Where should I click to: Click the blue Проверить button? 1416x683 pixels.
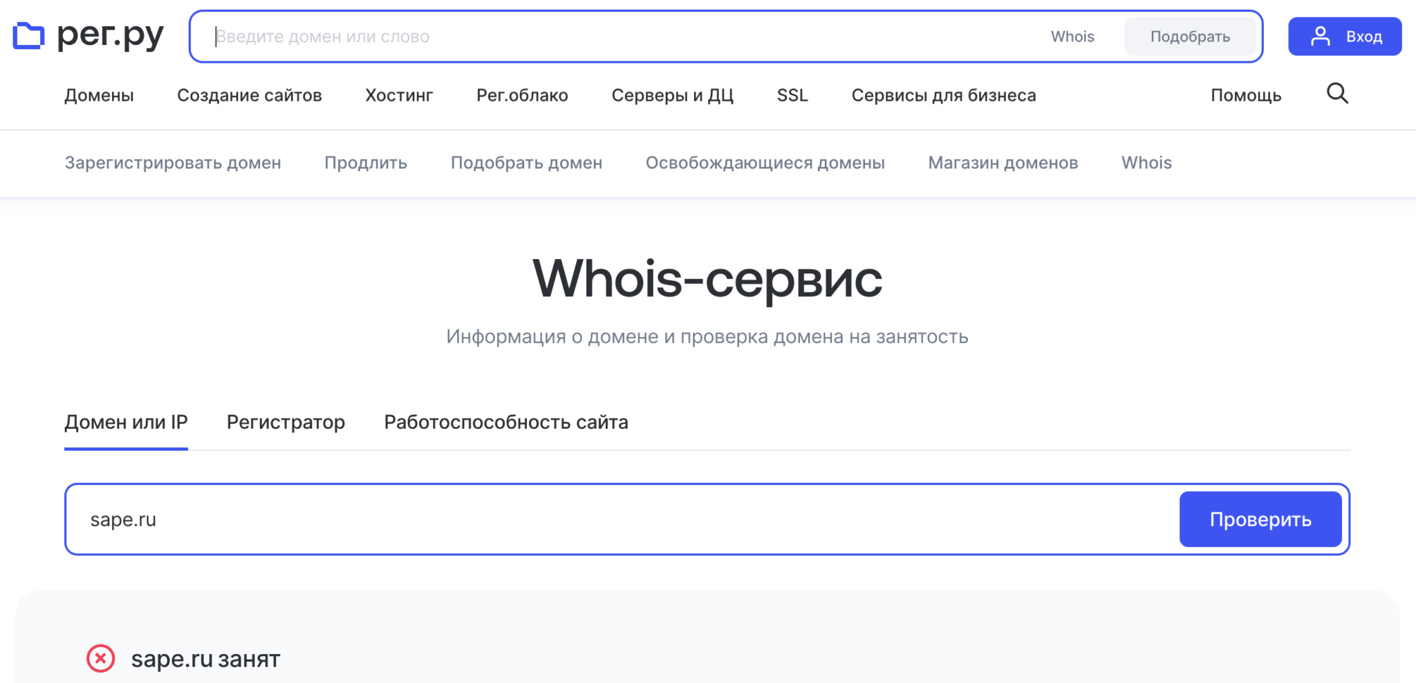click(x=1260, y=519)
